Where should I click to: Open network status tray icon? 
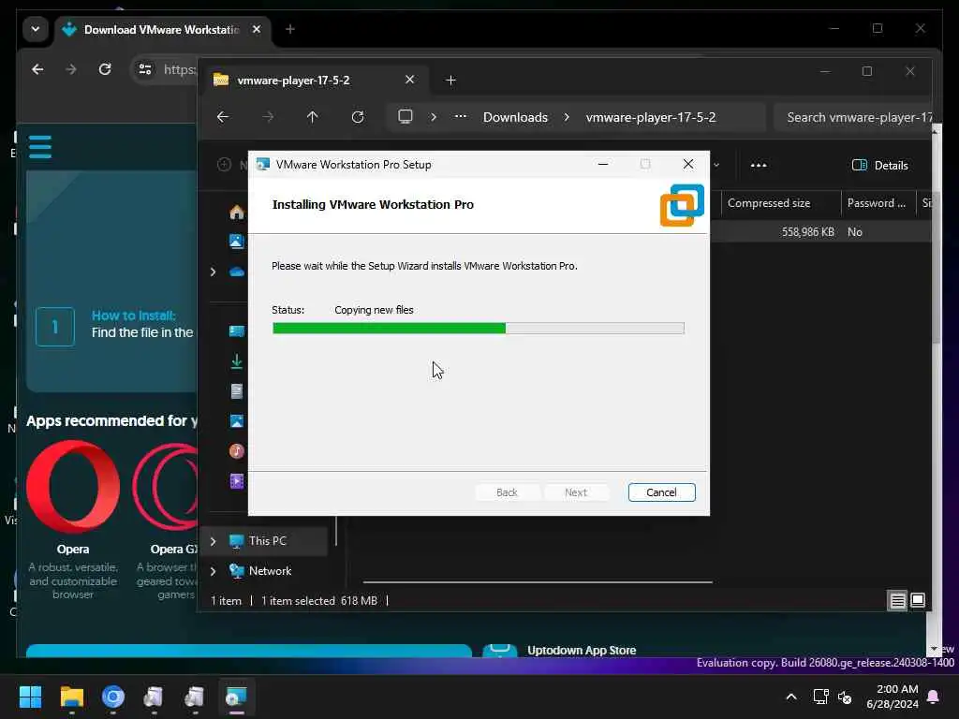click(x=820, y=697)
